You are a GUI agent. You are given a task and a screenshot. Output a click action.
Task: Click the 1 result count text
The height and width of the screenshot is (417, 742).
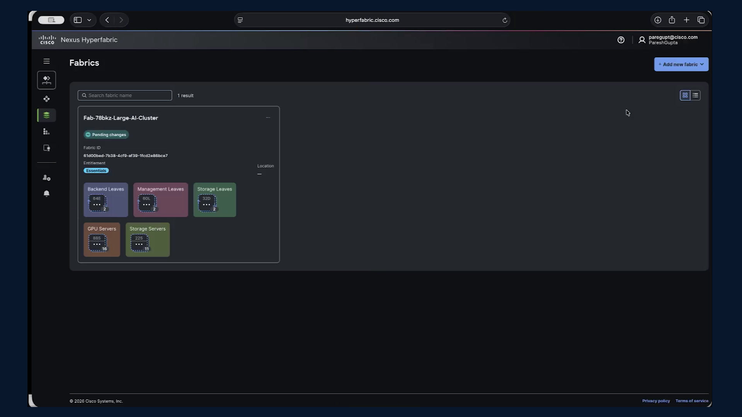click(185, 95)
